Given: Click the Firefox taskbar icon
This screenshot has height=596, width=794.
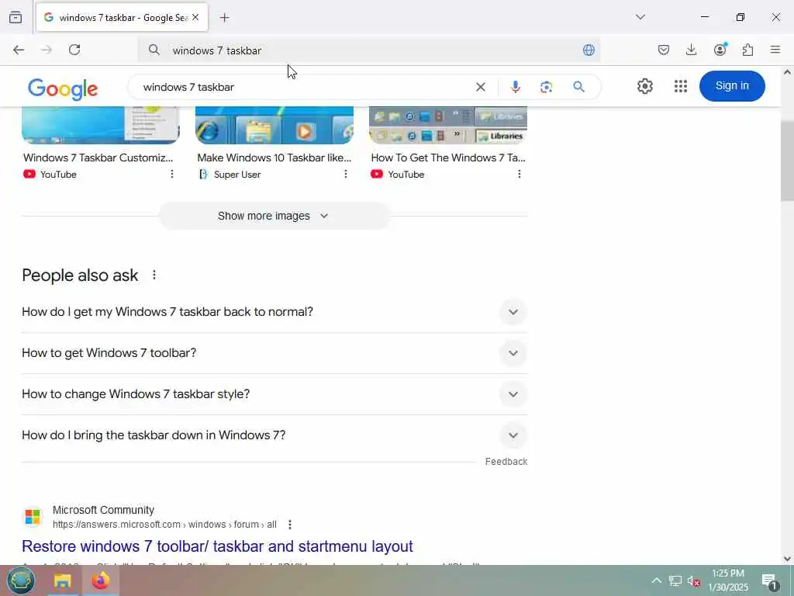Looking at the screenshot, I should (x=100, y=580).
